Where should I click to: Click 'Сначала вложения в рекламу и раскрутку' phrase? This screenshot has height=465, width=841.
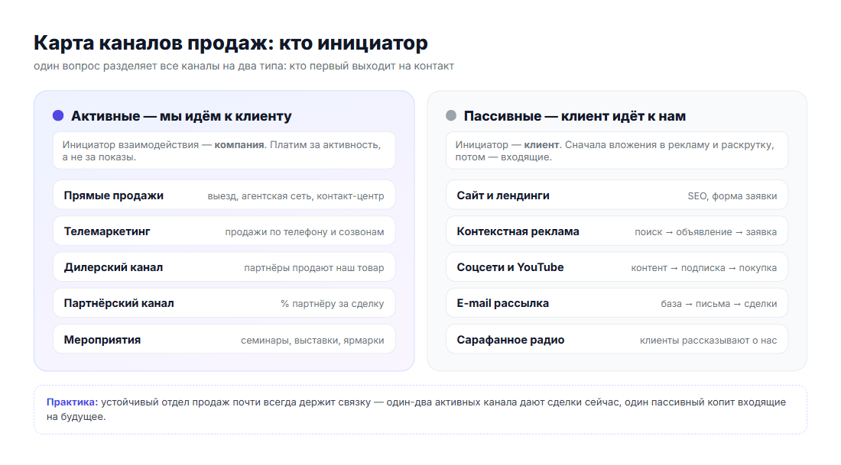(669, 144)
